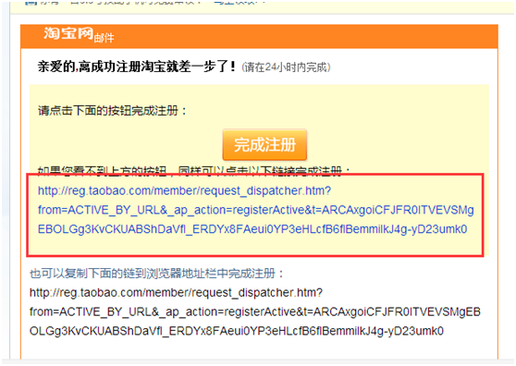This screenshot has width=516, height=366.
Task: Click the text 也可以复制下面的链到浏览器地址栏中完成注册
Action: pos(156,274)
